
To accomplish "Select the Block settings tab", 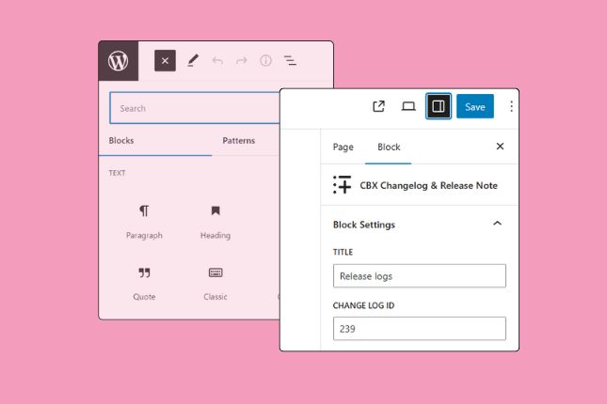I will coord(389,148).
